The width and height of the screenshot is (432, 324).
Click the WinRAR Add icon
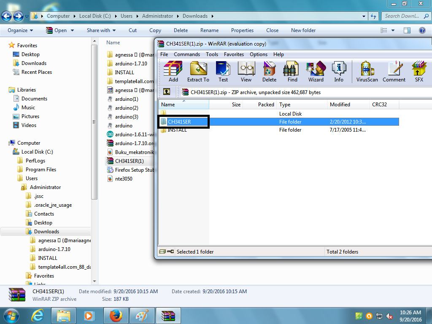pos(173,71)
